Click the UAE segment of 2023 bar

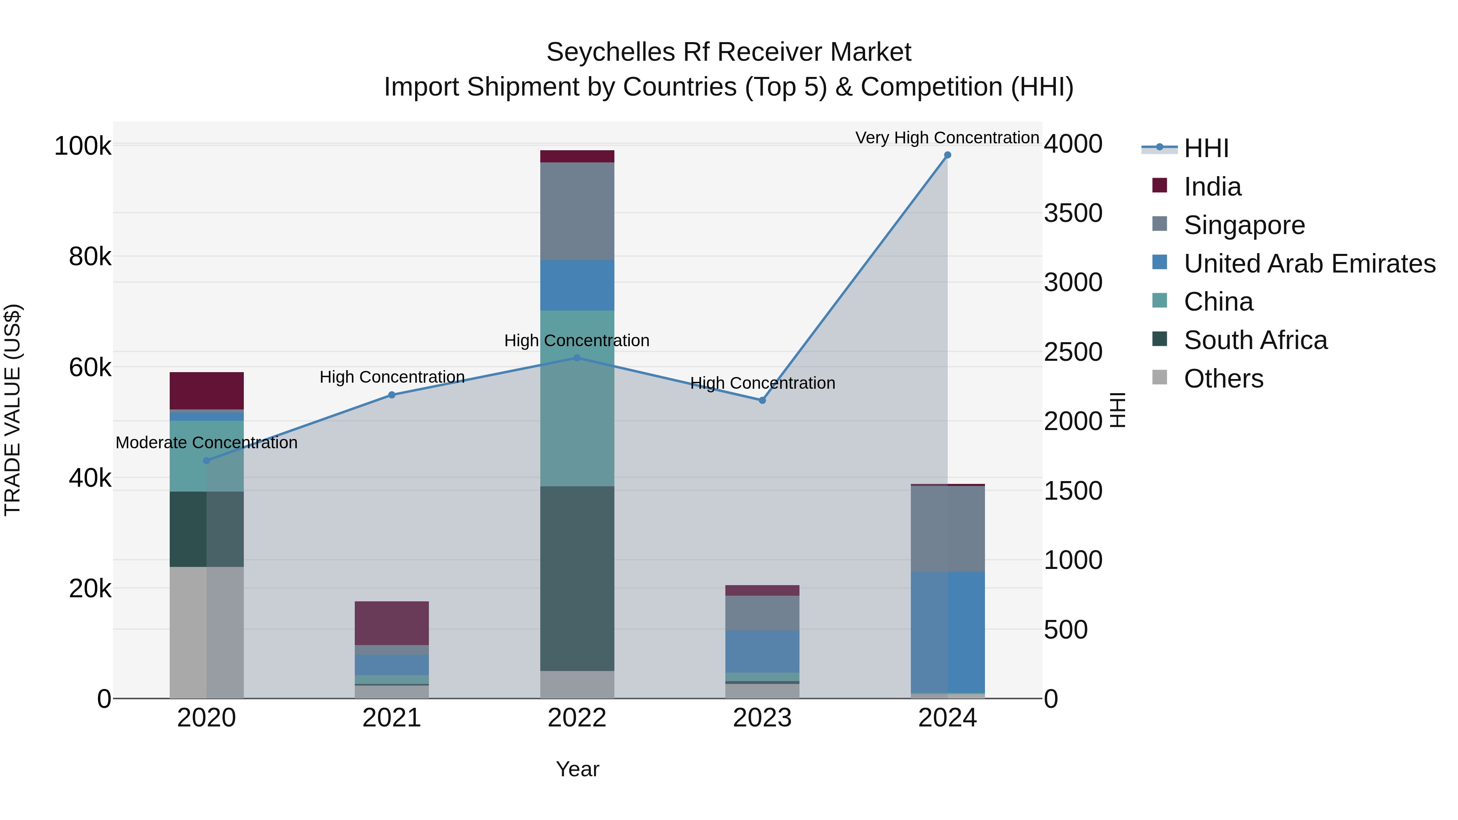click(x=762, y=652)
